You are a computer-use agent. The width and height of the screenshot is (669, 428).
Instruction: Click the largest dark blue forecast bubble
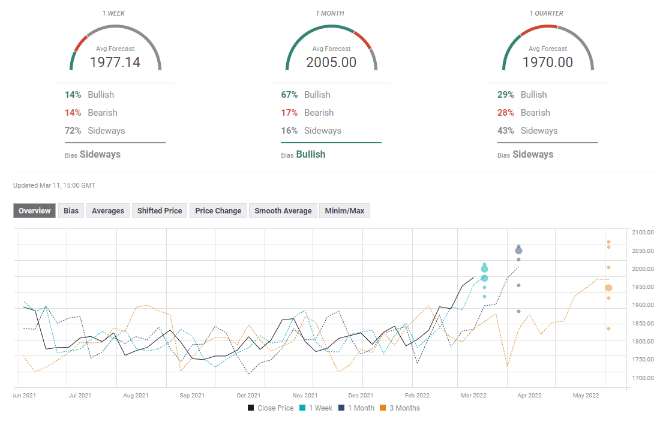(519, 251)
